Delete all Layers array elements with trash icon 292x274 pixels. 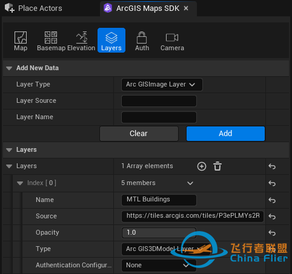tap(217, 166)
